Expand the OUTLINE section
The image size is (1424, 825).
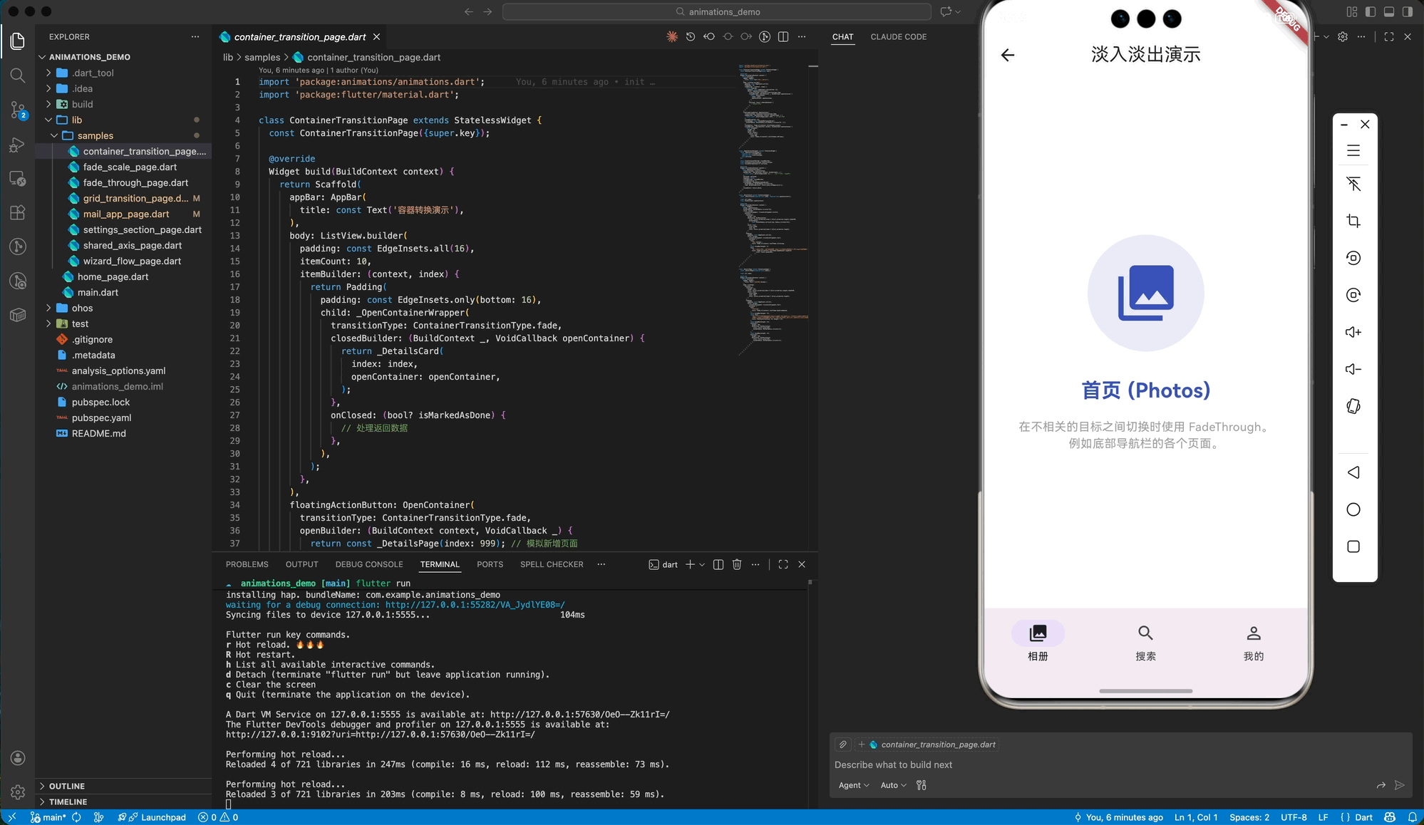pos(67,786)
